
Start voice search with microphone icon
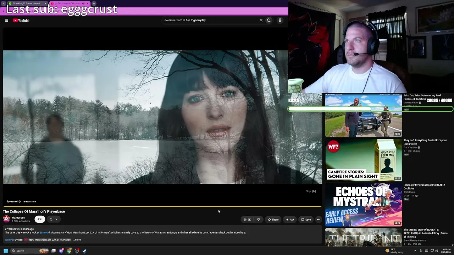point(280,21)
